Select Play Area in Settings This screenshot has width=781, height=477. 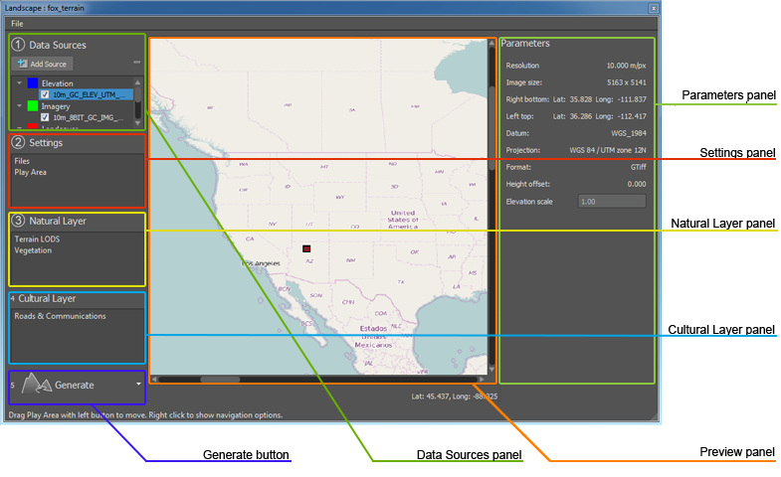point(30,172)
